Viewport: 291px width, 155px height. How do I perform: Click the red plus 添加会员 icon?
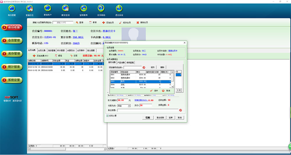pos(104,22)
